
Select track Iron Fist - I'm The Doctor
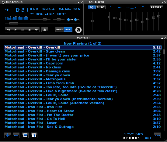[82, 115]
